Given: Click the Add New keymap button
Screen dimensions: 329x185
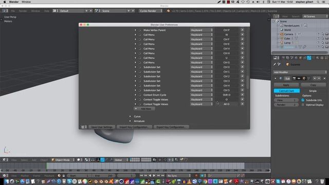Looking at the screenshot, I should click(x=144, y=108).
